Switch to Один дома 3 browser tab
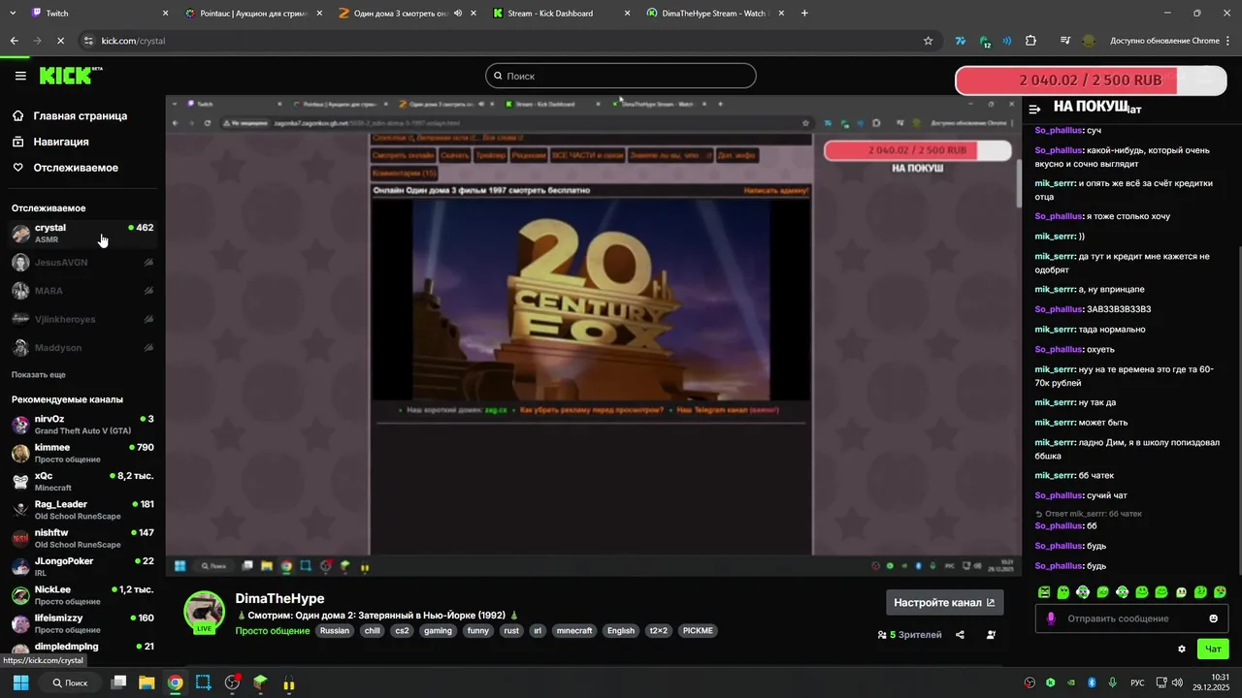Viewport: 1242px width, 698px height. click(406, 14)
